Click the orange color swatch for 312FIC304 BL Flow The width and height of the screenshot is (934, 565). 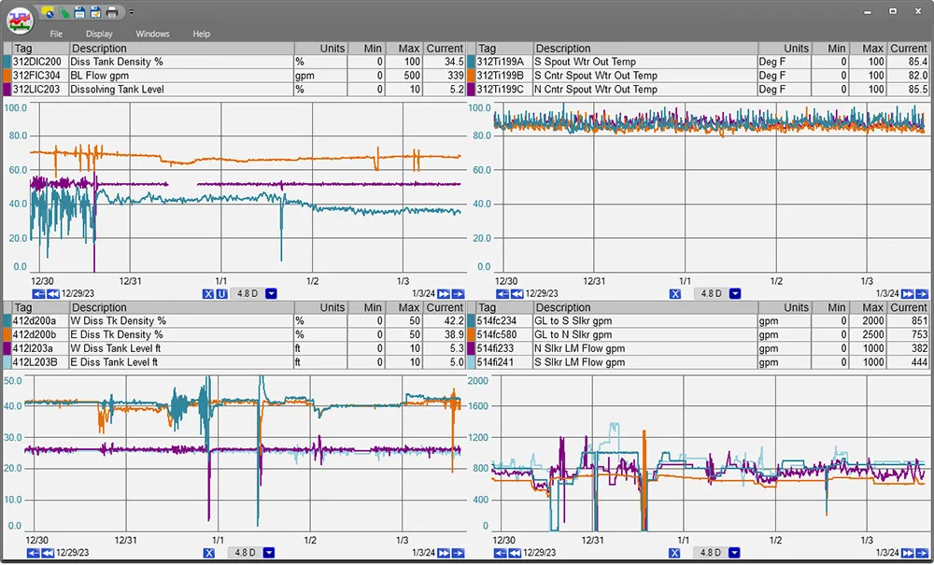[x=7, y=76]
